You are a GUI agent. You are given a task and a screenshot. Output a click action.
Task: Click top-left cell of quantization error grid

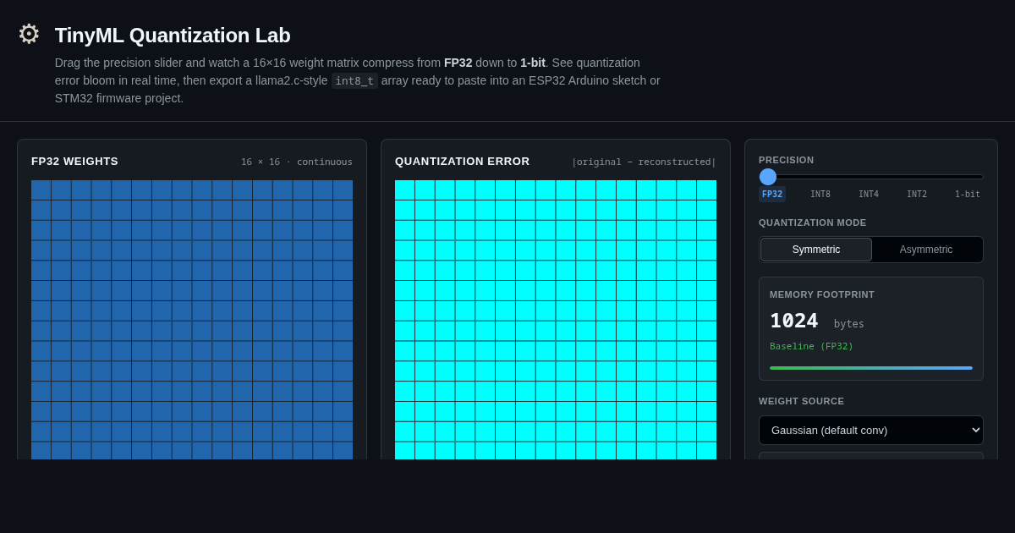pyautogui.click(x=405, y=190)
